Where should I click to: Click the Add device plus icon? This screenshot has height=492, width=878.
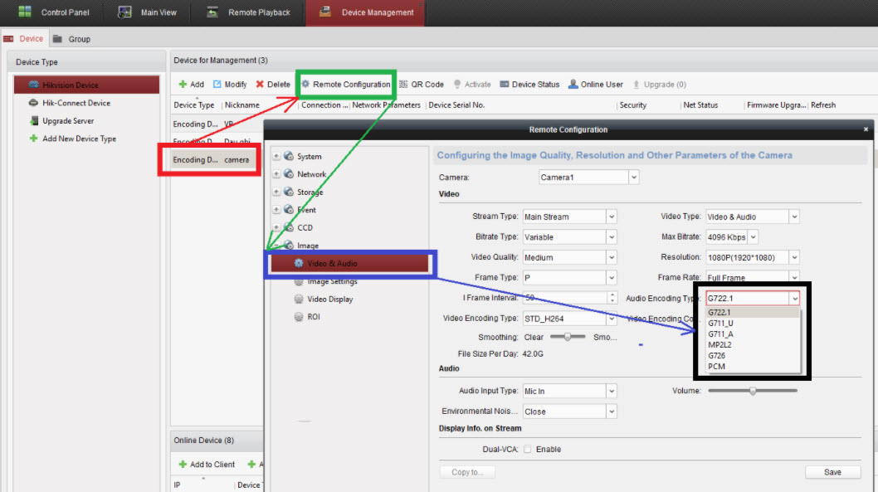183,85
